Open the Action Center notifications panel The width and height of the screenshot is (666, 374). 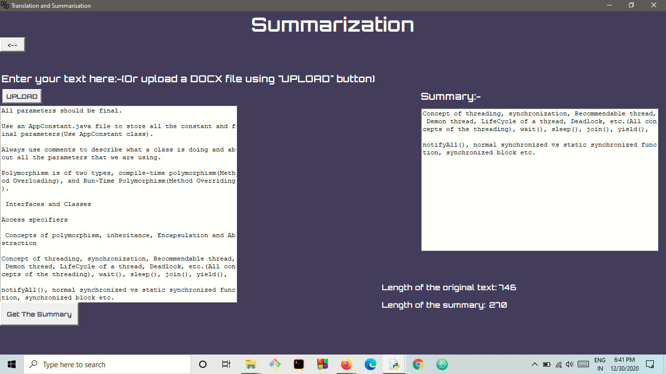[x=648, y=364]
